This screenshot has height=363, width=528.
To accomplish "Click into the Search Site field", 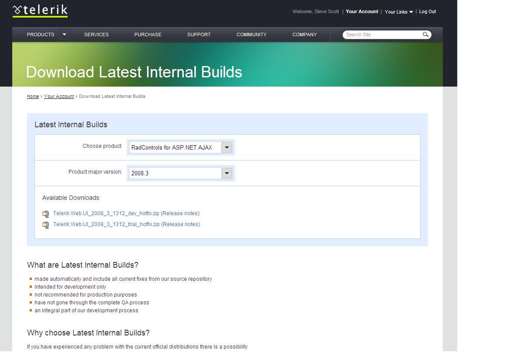I will [x=383, y=35].
